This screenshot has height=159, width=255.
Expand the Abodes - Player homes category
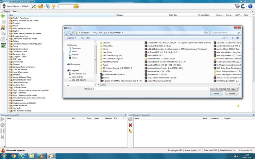pyautogui.click(x=9, y=18)
